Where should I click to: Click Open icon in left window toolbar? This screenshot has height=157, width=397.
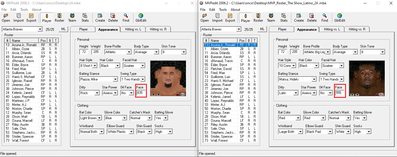(6, 18)
